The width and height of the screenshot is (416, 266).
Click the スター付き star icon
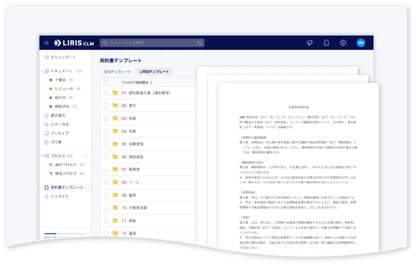tap(47, 124)
